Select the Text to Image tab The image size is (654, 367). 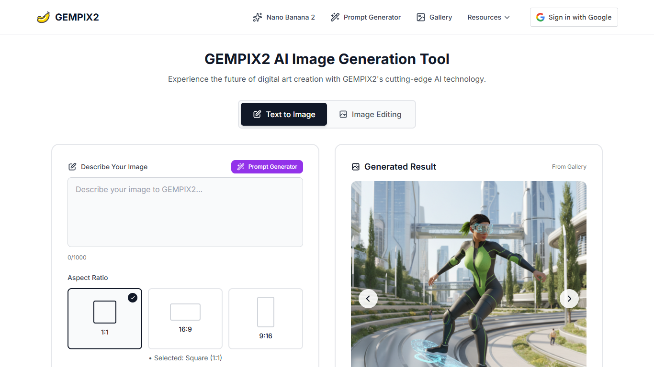[x=283, y=114]
